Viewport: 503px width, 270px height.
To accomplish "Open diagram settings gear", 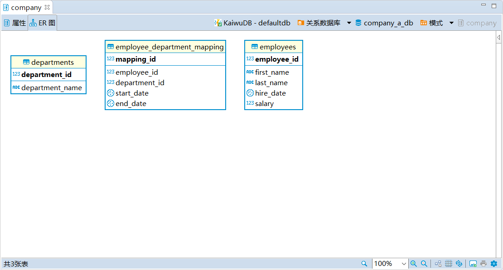I will click(x=494, y=264).
